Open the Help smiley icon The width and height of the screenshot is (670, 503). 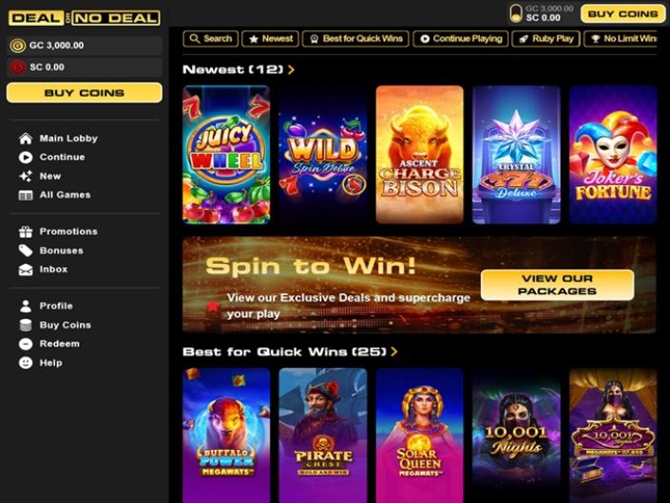(x=26, y=363)
